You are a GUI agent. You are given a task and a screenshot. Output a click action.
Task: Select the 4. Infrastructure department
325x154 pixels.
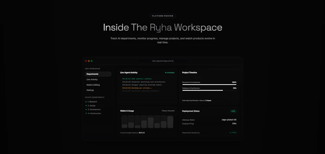tap(93, 113)
